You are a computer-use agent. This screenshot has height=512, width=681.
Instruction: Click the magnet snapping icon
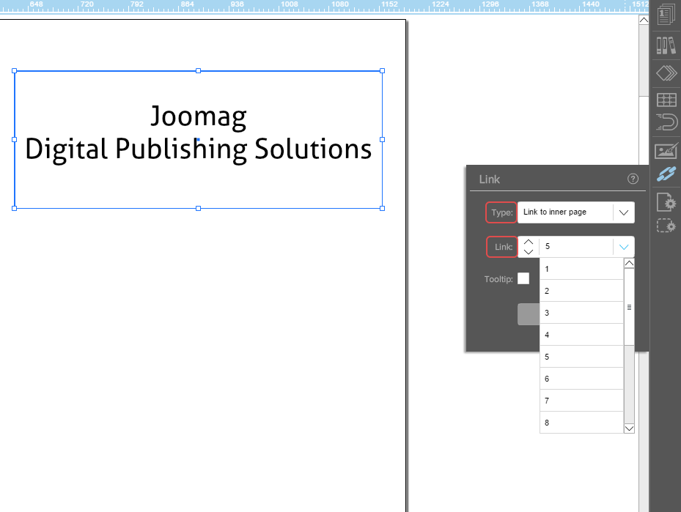tap(666, 122)
